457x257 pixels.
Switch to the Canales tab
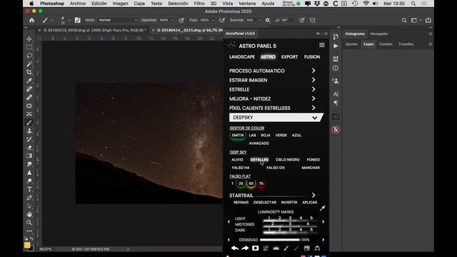(386, 44)
